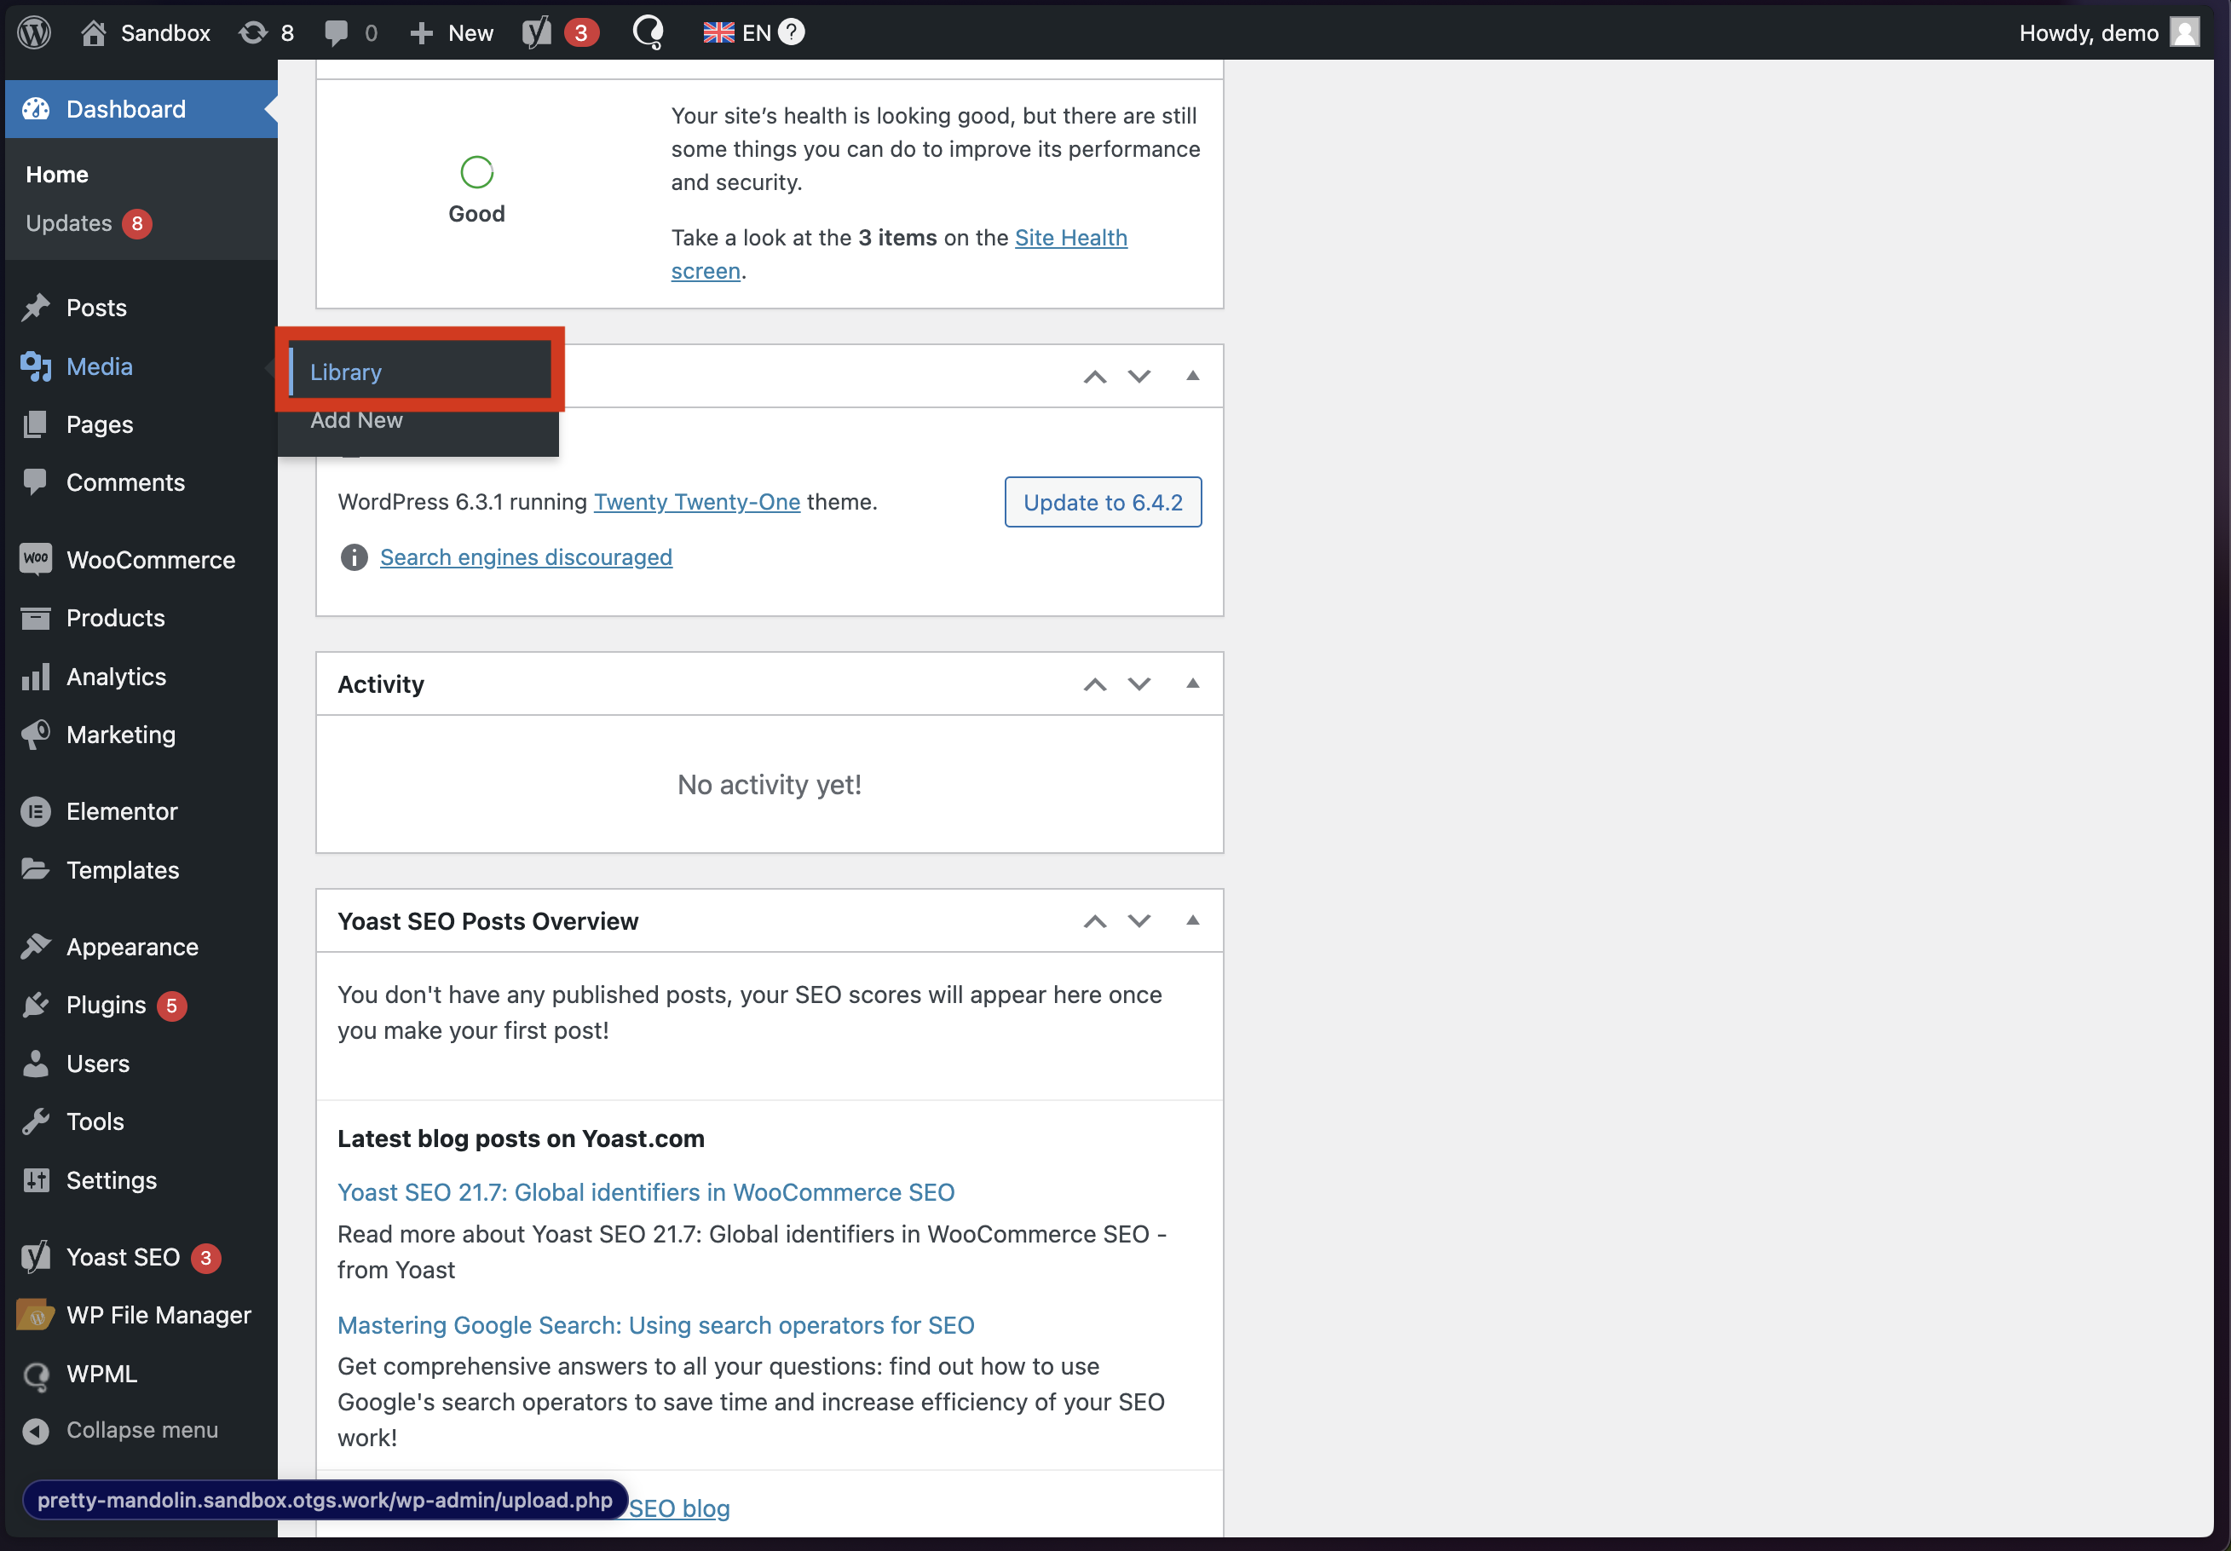Open Mastering Google Search article link
Screen dimensions: 2231x1551
tap(656, 1324)
